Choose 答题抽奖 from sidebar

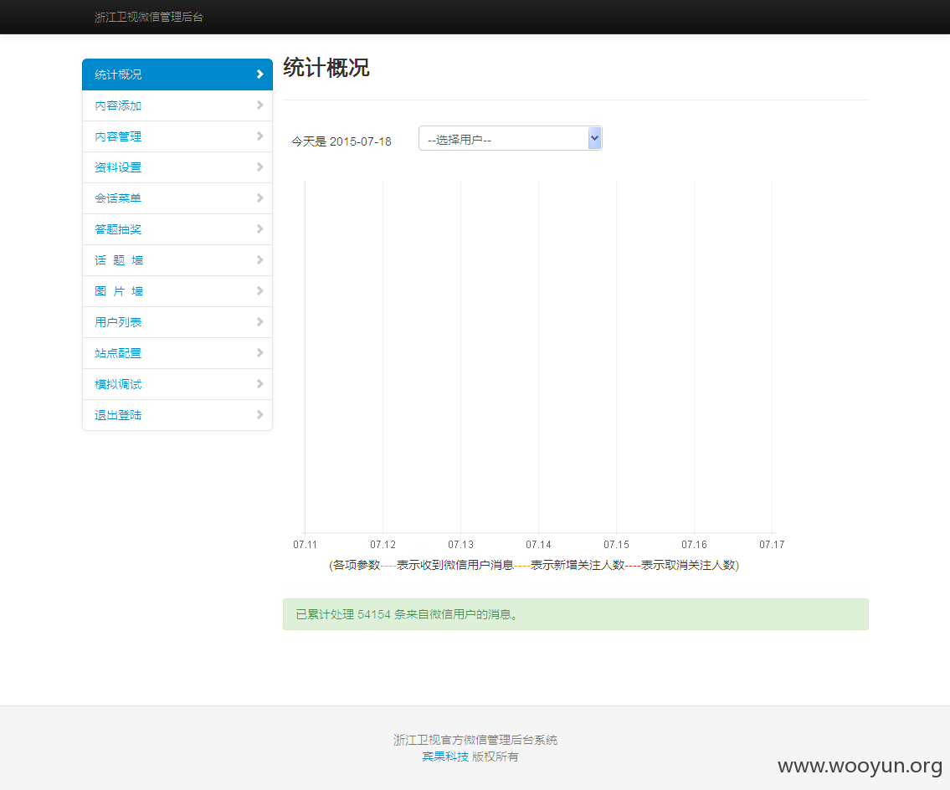[x=177, y=229]
